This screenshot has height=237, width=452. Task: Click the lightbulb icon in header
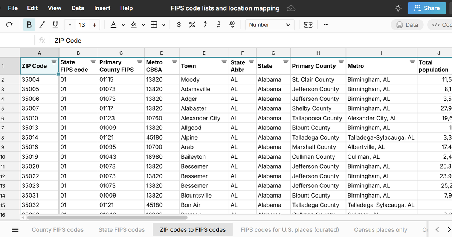click(x=398, y=8)
